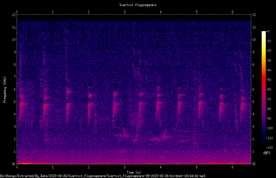
Task: Click the '0' tick label on the bottom time axis
Action: point(17,167)
